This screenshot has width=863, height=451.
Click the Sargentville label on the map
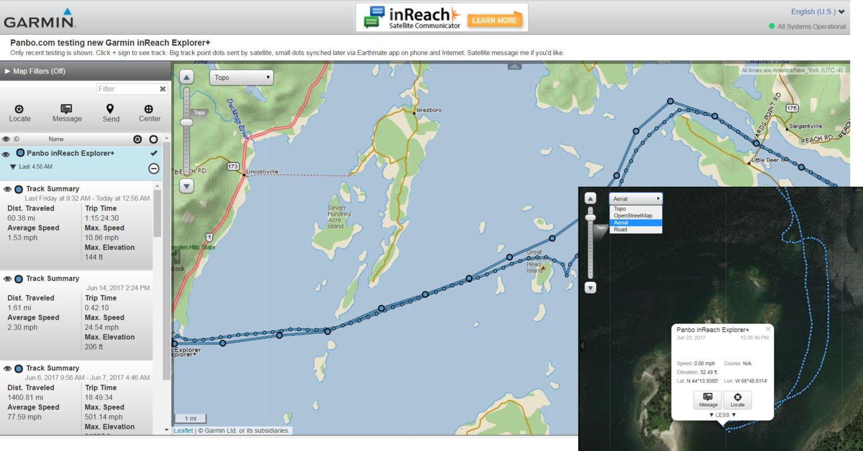coord(805,126)
